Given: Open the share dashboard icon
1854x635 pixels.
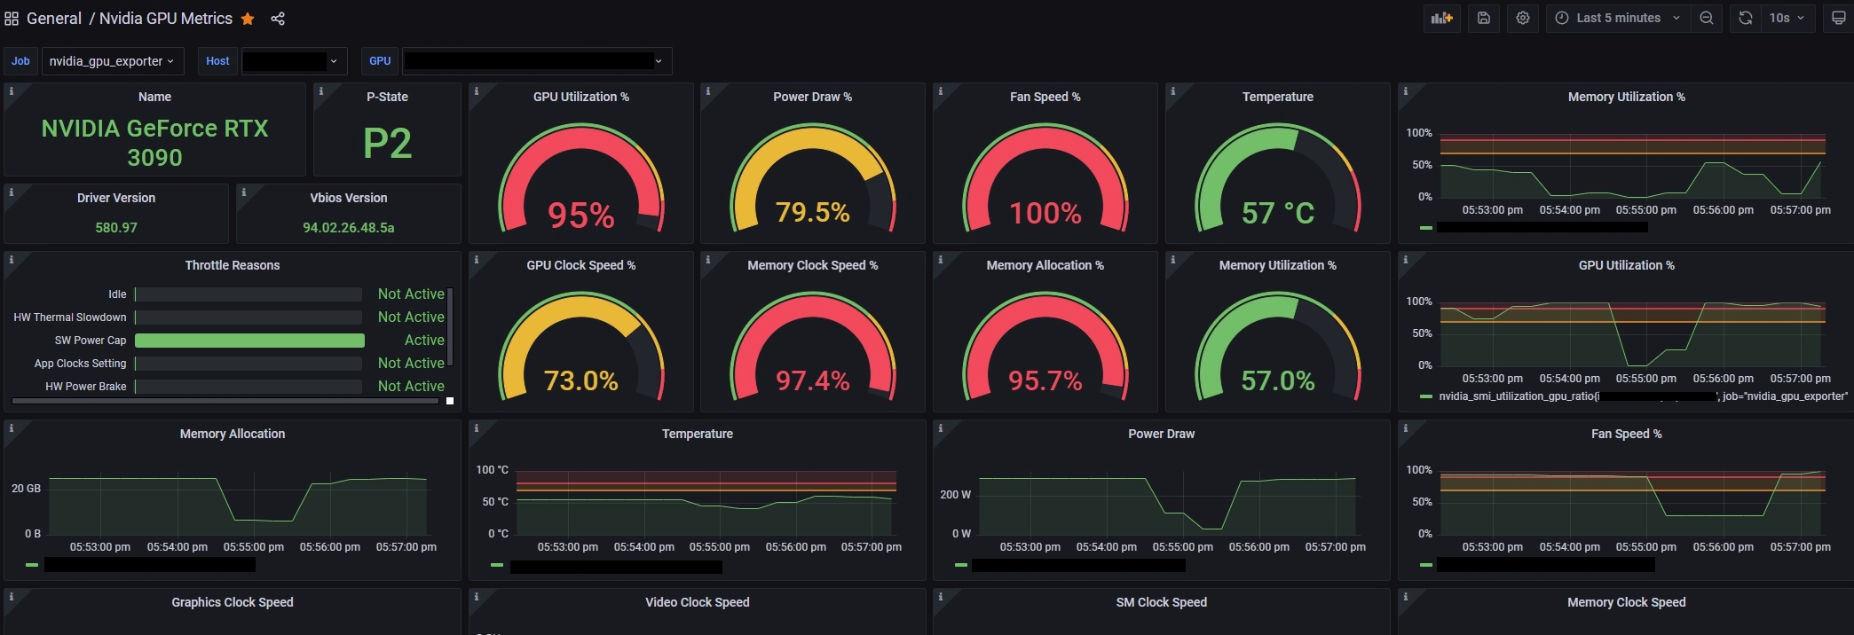Looking at the screenshot, I should pyautogui.click(x=278, y=19).
